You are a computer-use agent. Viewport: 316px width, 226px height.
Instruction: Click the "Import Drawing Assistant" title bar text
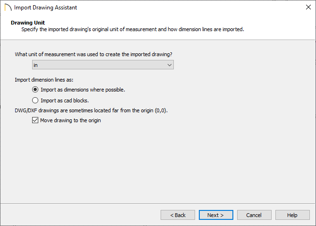45,8
